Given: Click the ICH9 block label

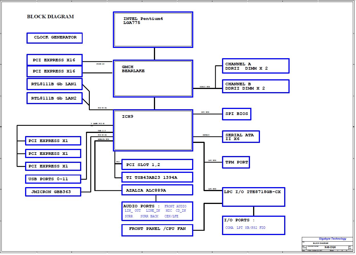Looking at the screenshot, I should [128, 116].
